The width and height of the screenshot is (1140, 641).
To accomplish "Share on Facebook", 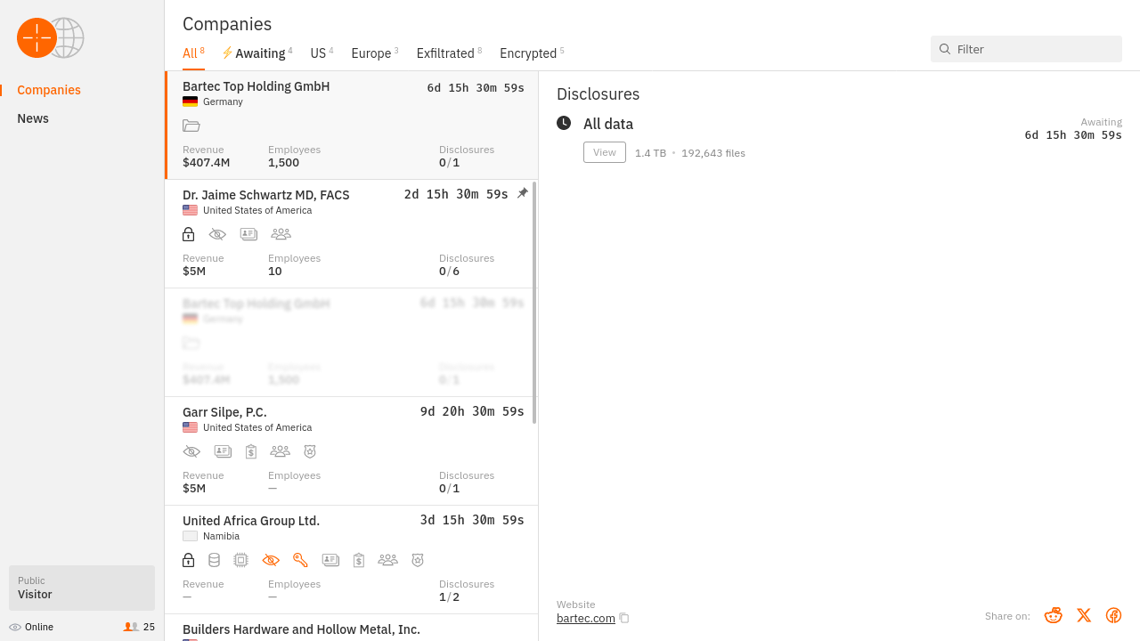I will (x=1113, y=615).
